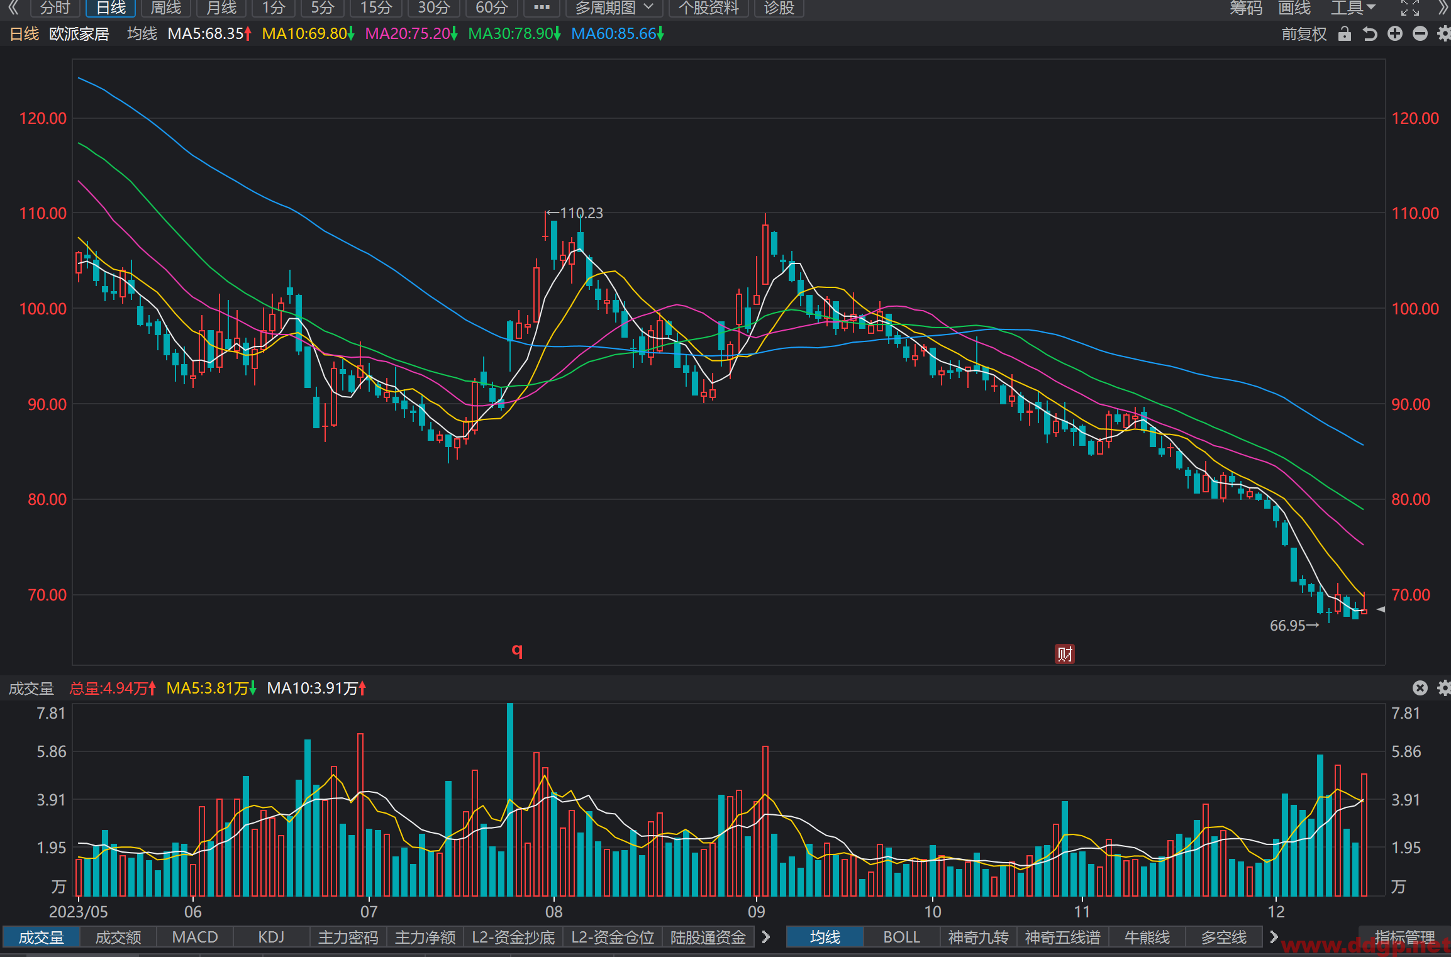Select the 60分 period tab
This screenshot has width=1451, height=957.
(491, 8)
